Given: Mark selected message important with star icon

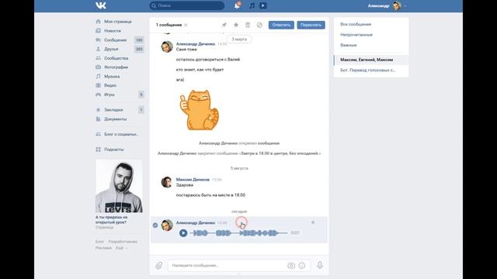Looking at the screenshot, I should point(236,25).
